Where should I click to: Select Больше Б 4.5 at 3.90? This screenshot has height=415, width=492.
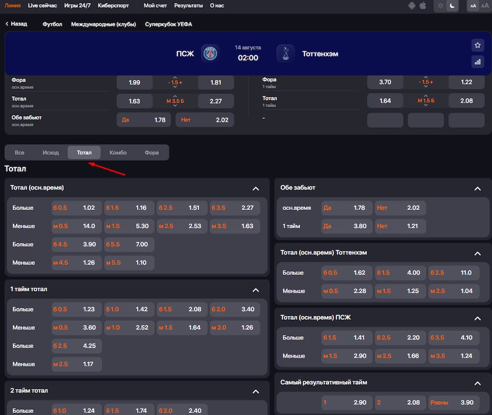(x=76, y=244)
